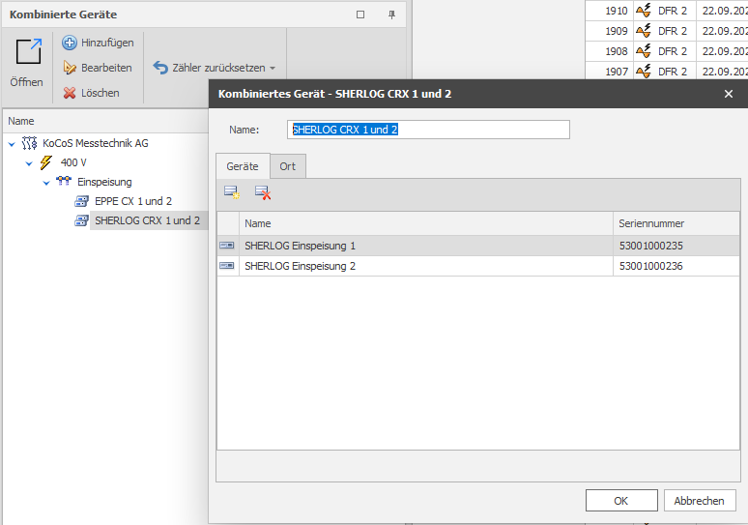Click record number 1908 in background table
Viewport: 748px width, 525px height.
[x=617, y=51]
